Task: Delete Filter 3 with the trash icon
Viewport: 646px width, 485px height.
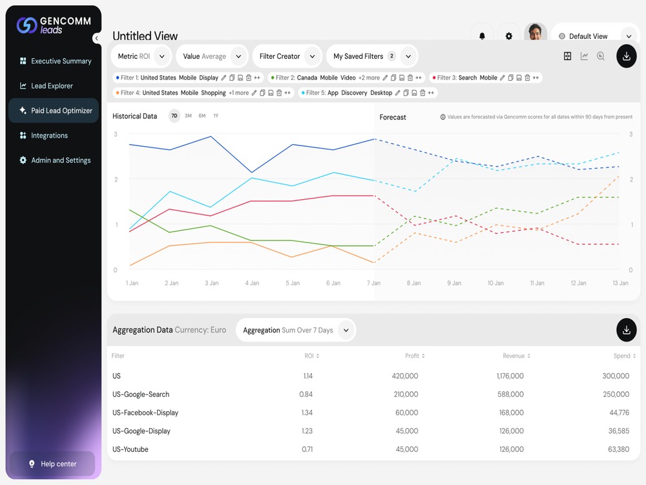Action: coord(527,78)
